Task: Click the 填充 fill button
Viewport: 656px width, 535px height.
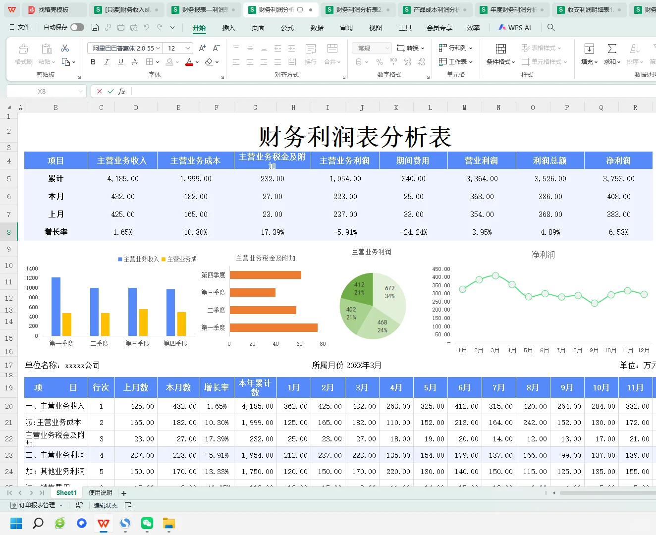Action: click(x=589, y=54)
